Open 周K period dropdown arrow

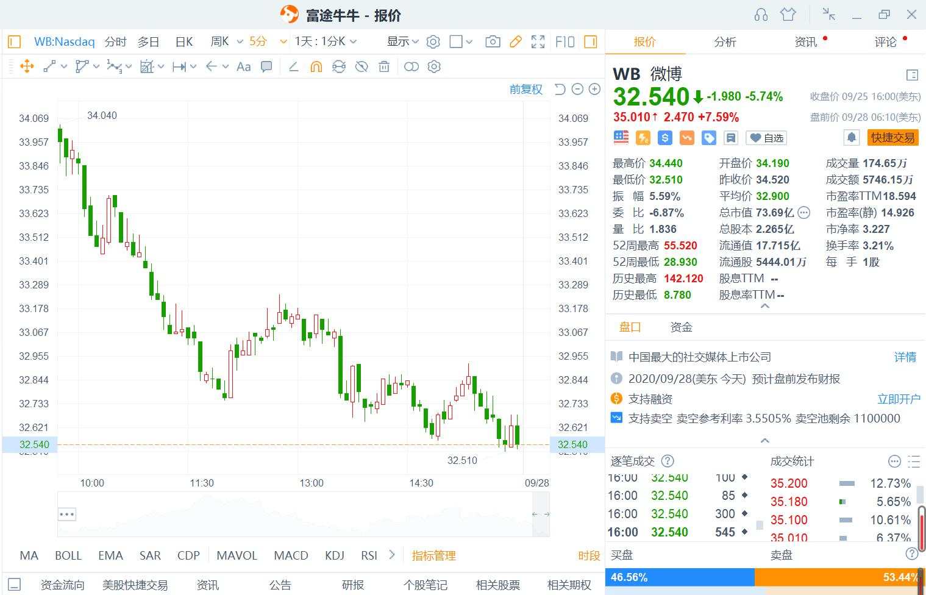click(240, 41)
